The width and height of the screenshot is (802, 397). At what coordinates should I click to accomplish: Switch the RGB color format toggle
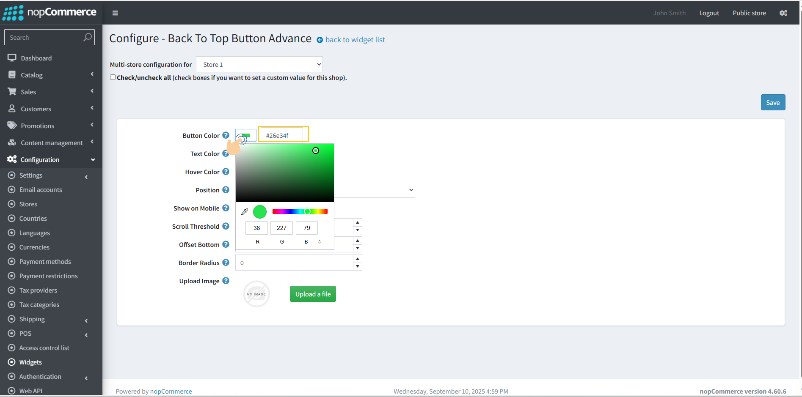click(320, 242)
